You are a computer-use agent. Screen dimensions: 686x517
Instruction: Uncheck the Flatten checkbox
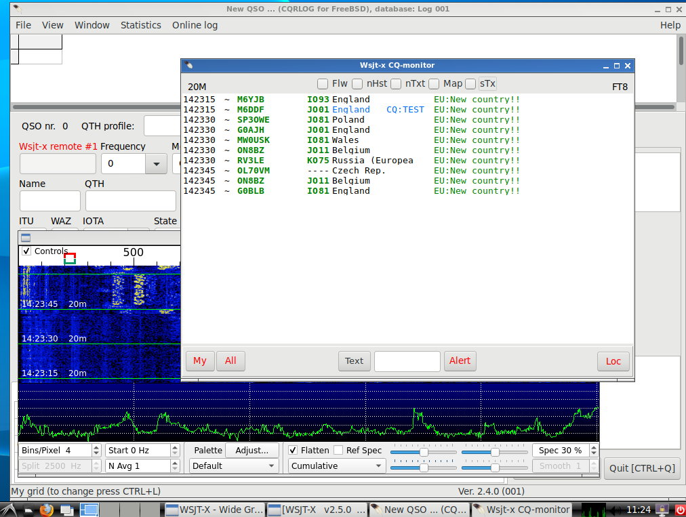click(293, 450)
